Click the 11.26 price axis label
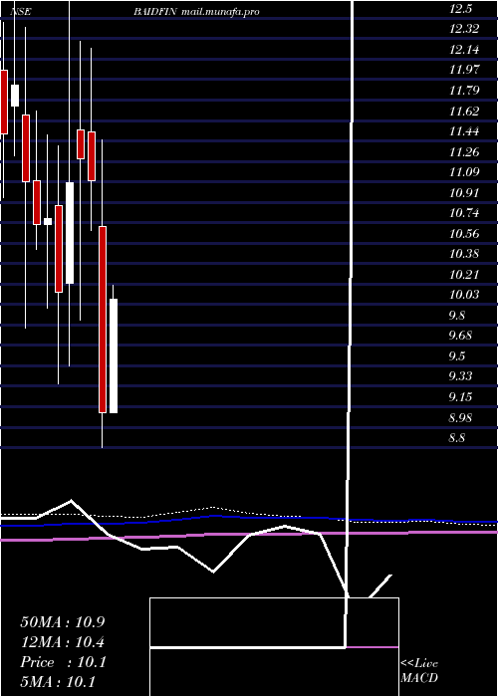498x697 pixels. coord(464,152)
